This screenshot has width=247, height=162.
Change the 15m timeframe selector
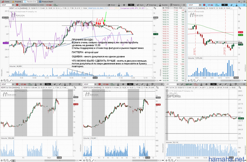pos(48,84)
